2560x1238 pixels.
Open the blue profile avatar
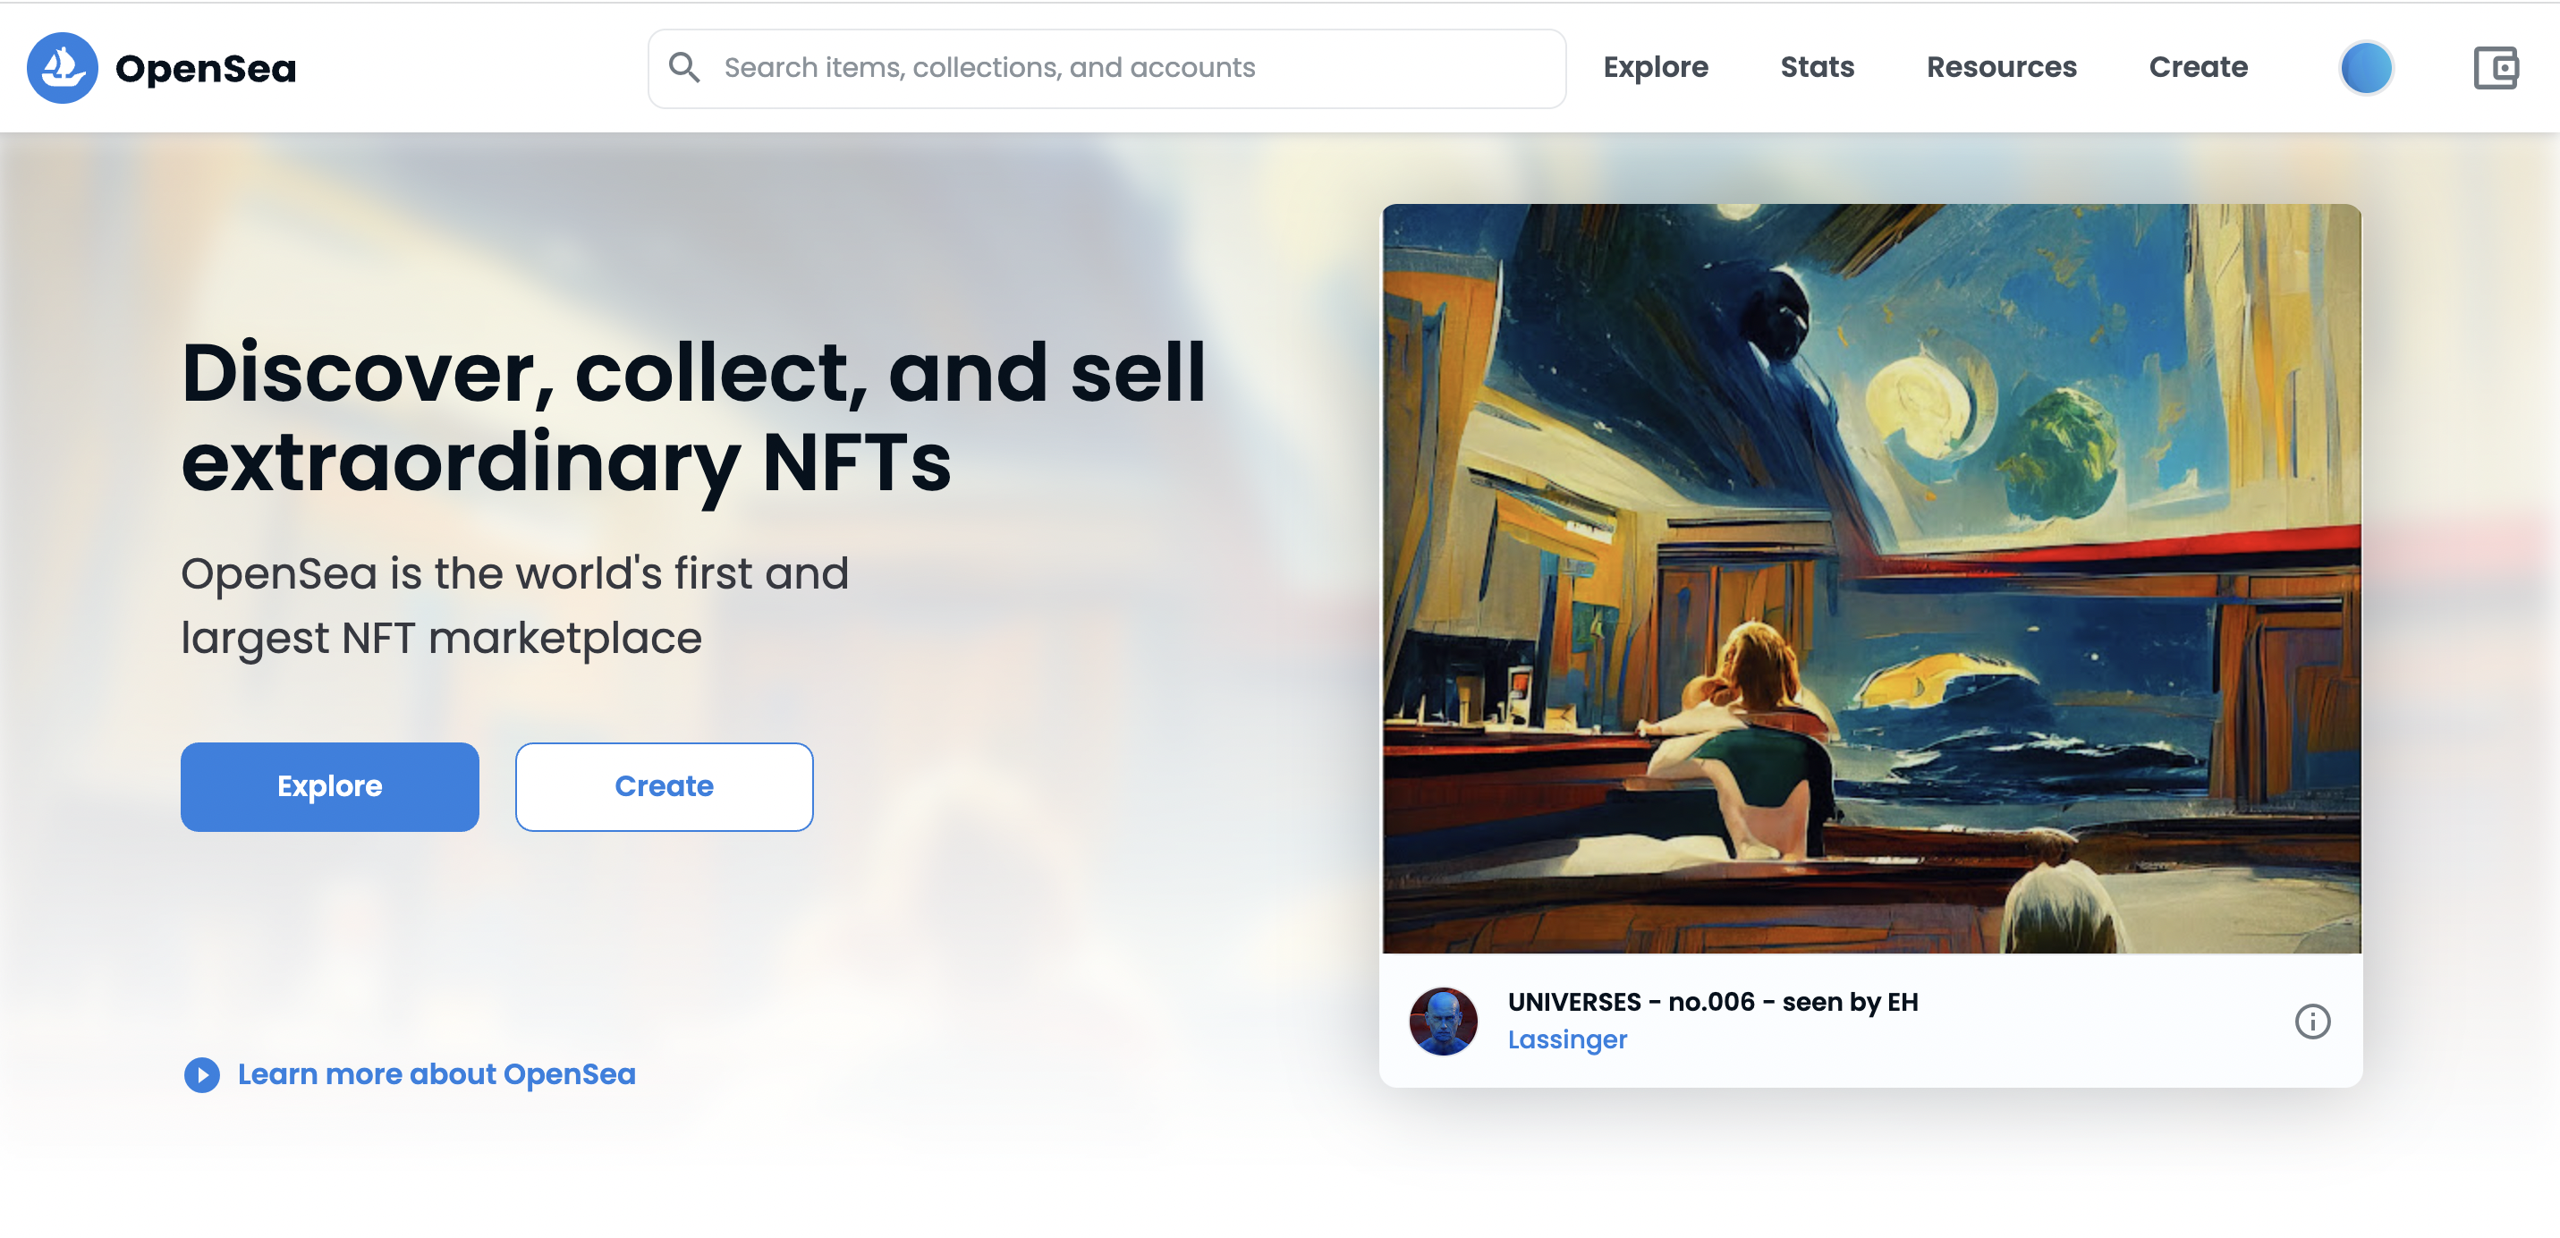tap(2365, 68)
